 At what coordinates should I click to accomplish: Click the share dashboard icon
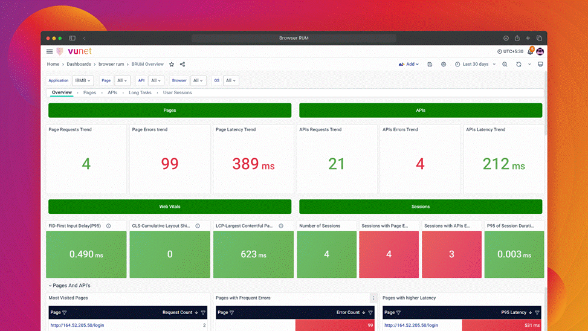(183, 64)
